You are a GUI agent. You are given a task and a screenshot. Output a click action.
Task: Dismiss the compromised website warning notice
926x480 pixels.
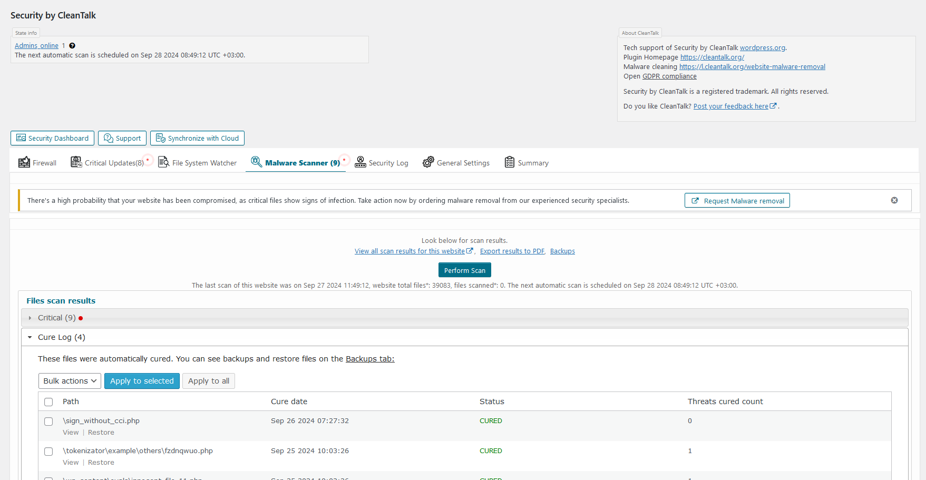[894, 200]
